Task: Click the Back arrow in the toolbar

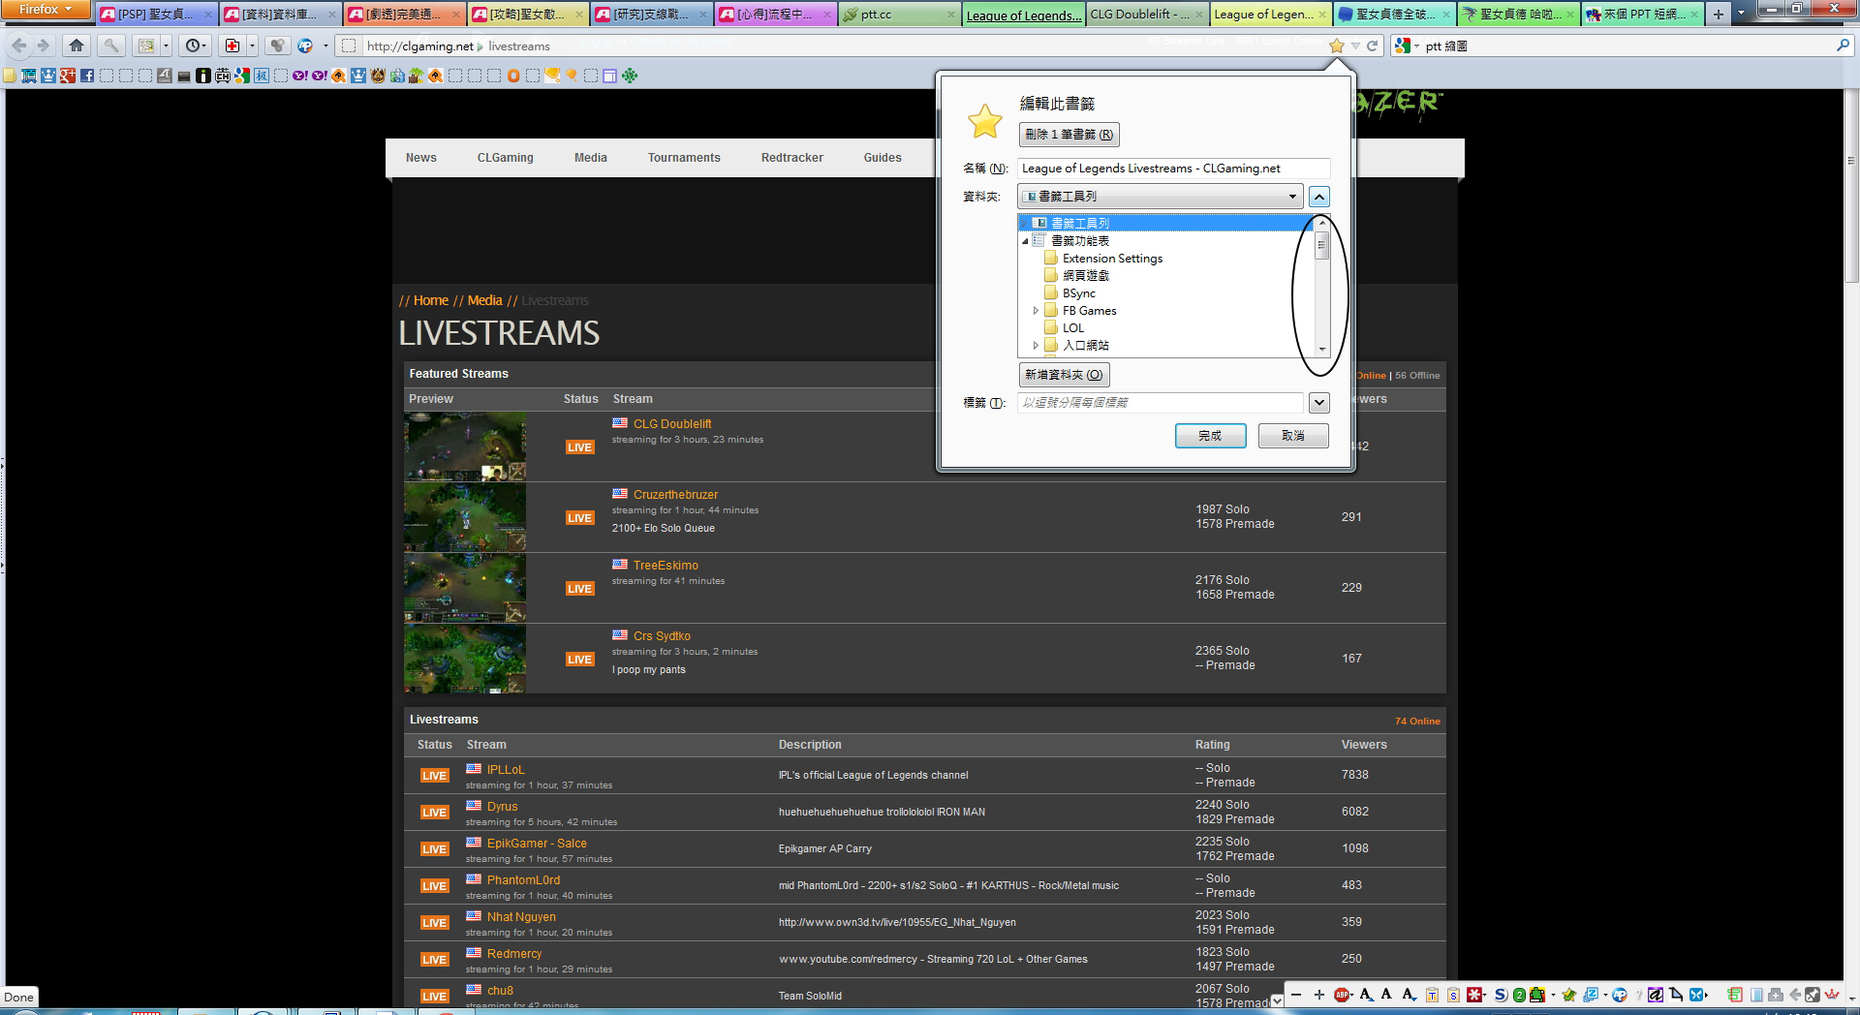Action: click(x=19, y=46)
